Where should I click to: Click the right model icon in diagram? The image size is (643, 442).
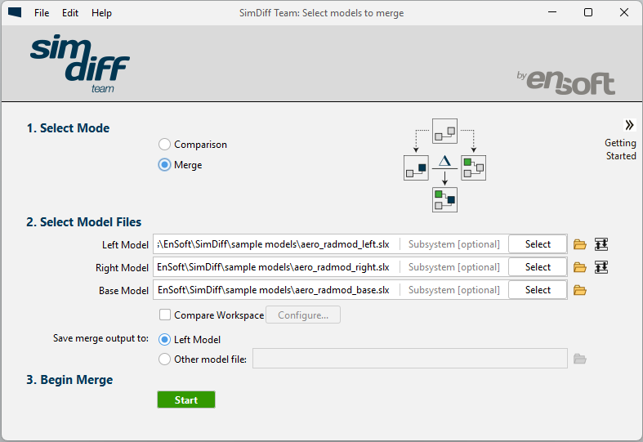coord(473,167)
